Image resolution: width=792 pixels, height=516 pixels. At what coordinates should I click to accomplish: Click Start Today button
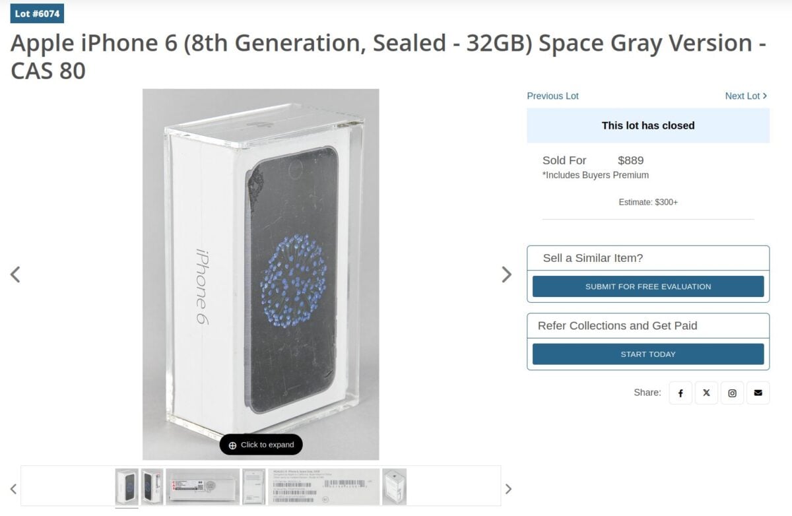(x=648, y=354)
